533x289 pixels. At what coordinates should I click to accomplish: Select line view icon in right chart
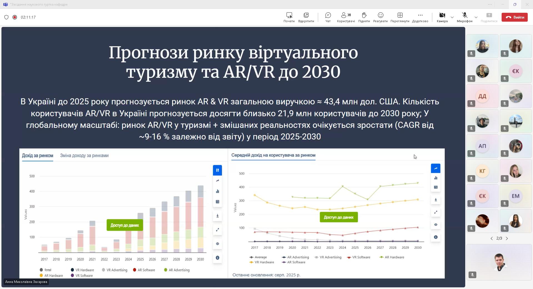[x=436, y=168]
